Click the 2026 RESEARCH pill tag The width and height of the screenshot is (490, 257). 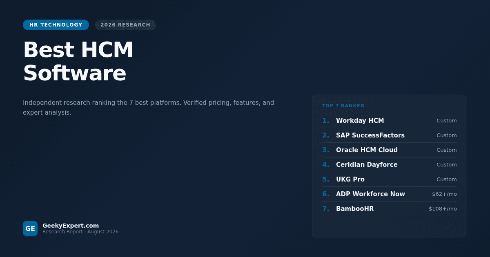click(125, 25)
